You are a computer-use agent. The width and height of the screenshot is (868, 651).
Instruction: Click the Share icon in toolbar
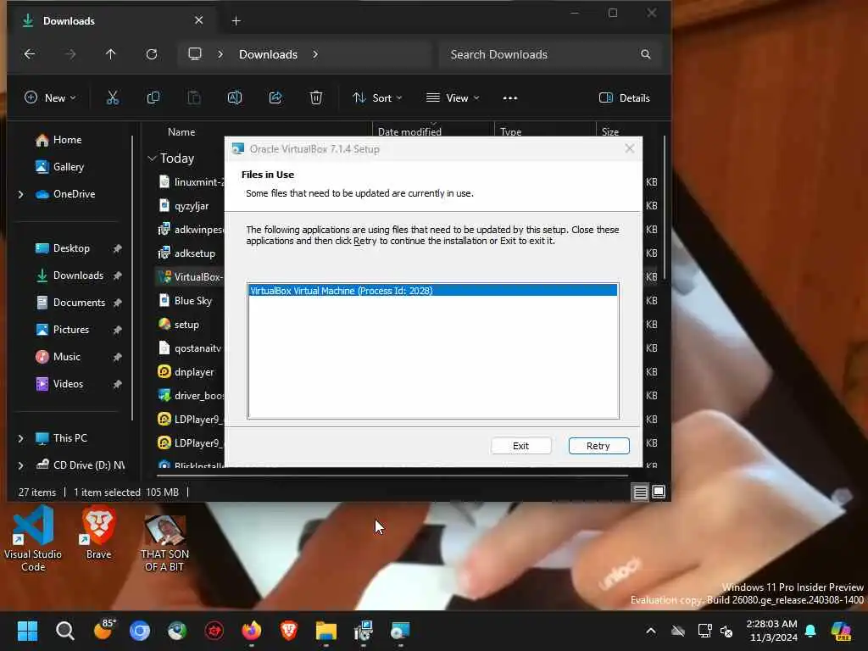(275, 98)
